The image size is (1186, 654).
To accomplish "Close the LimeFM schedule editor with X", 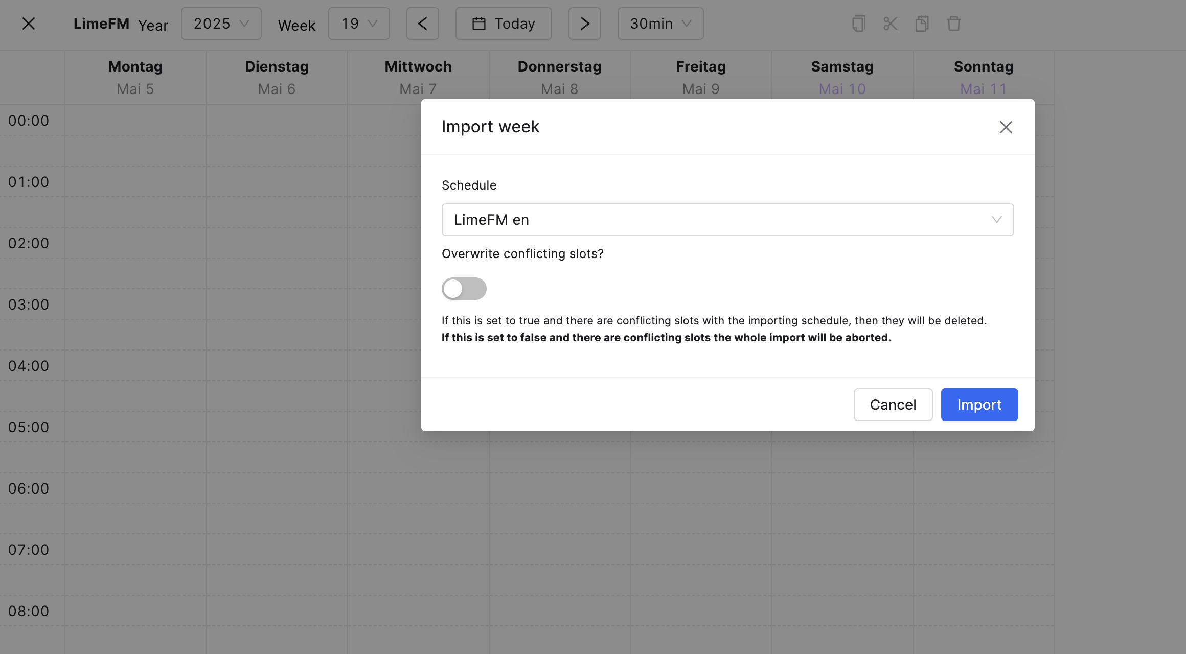I will point(29,24).
